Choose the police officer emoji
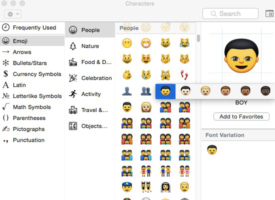The width and height of the screenshot is (275, 200). tap(127, 187)
